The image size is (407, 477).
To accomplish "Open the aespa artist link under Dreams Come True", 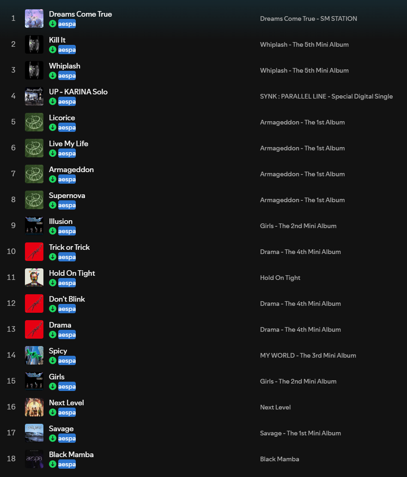I will (67, 24).
